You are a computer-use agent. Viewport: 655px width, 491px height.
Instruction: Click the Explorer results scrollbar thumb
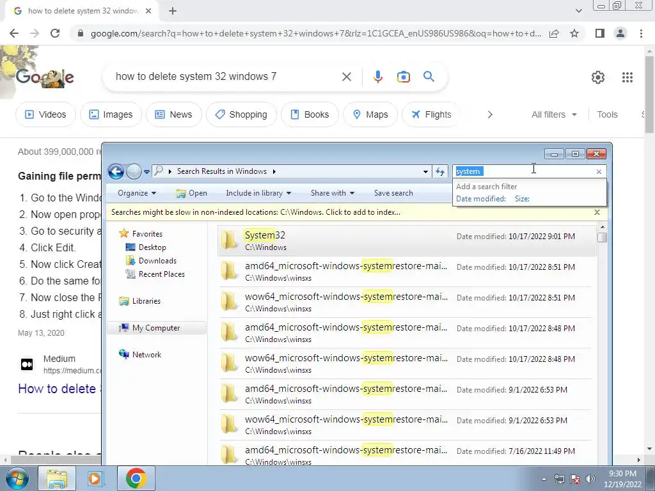603,237
